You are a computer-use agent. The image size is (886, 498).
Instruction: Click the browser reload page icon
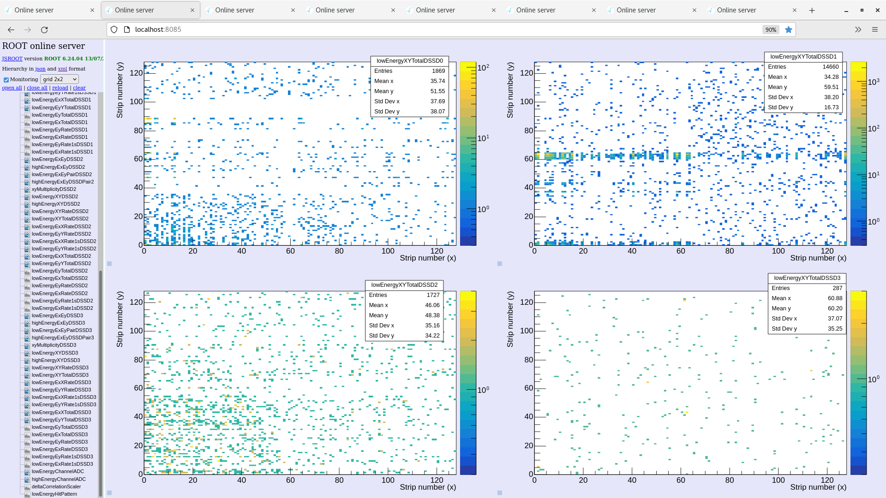click(45, 30)
